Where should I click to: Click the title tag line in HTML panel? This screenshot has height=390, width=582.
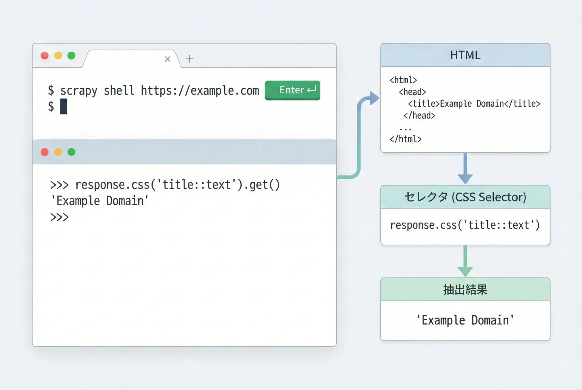tap(474, 104)
